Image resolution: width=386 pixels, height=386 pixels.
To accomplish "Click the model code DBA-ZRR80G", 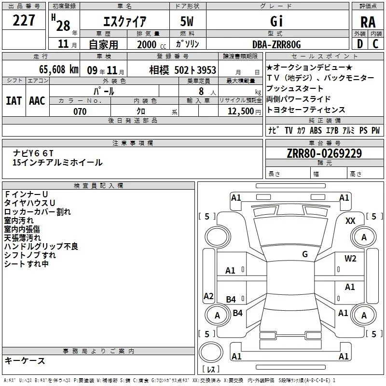I will [x=276, y=44].
